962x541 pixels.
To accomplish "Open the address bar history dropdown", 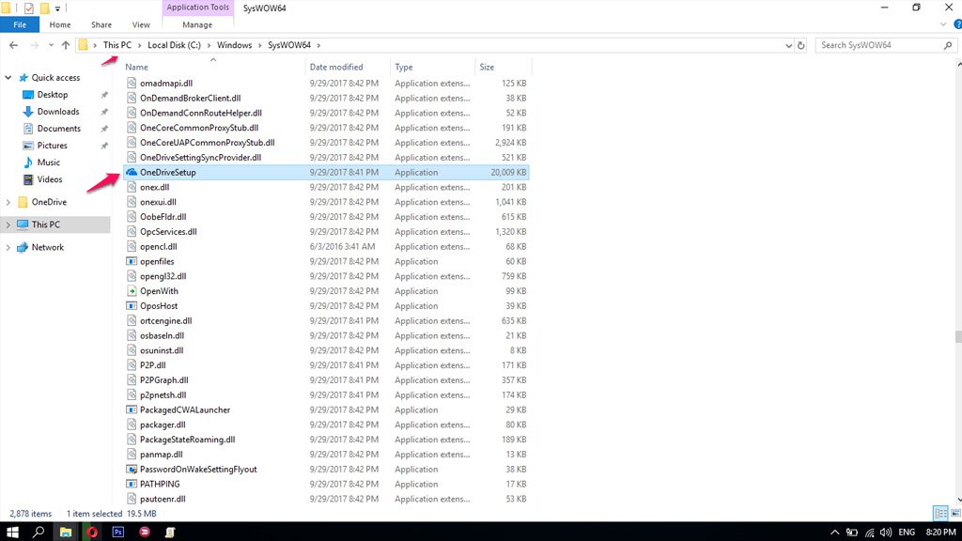I will 788,45.
